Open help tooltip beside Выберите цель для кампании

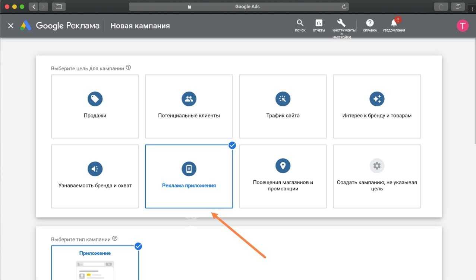click(x=129, y=68)
